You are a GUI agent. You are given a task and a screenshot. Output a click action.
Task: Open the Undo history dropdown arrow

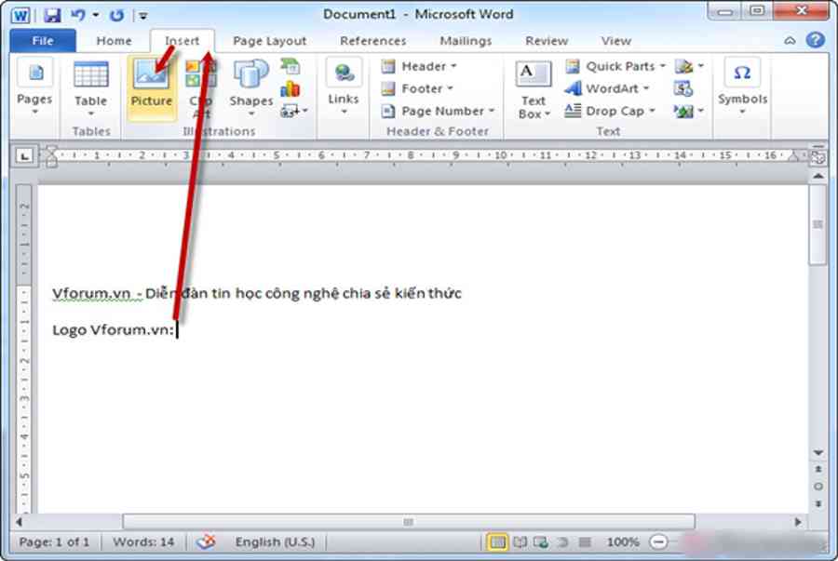(x=96, y=15)
